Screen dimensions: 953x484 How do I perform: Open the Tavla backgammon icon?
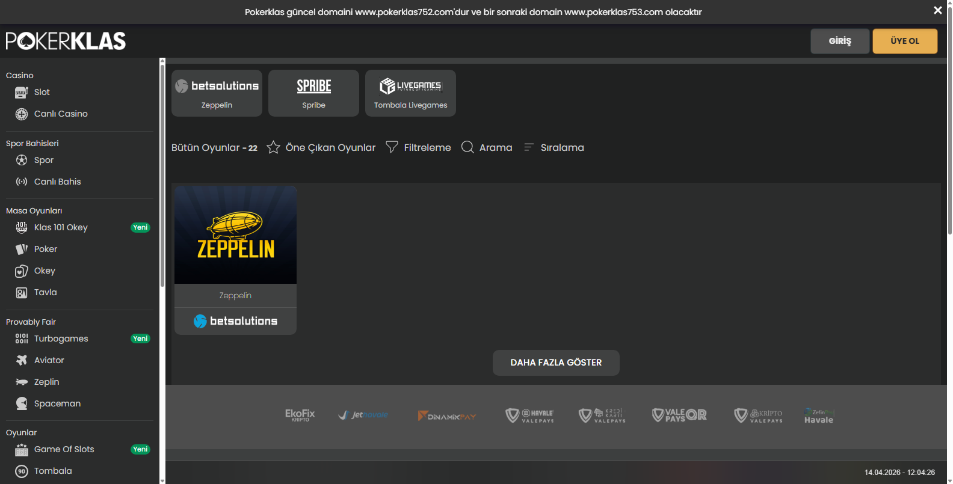22,292
